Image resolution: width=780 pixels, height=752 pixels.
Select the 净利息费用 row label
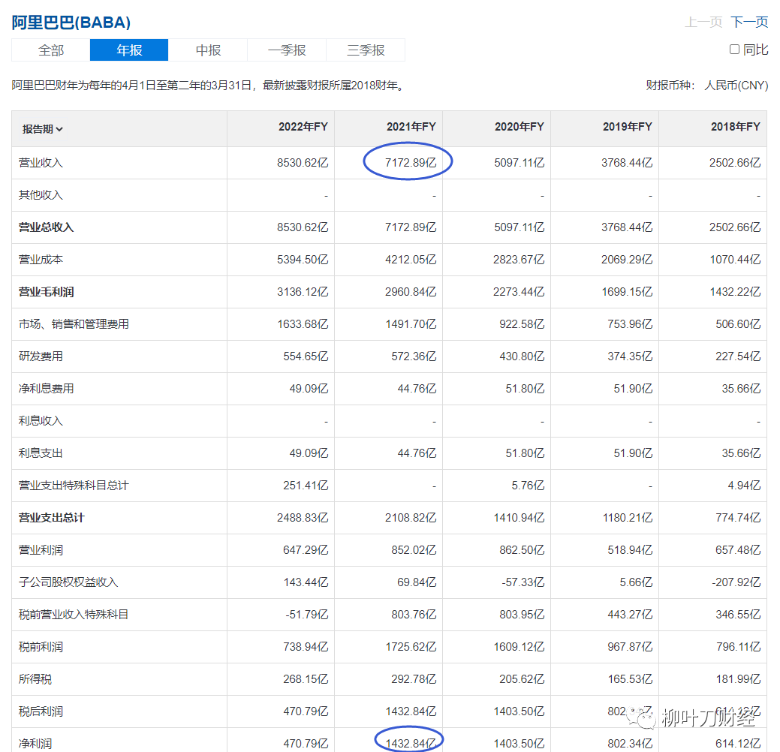pyautogui.click(x=47, y=389)
